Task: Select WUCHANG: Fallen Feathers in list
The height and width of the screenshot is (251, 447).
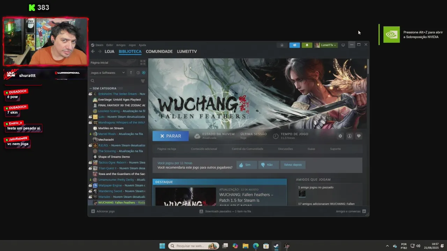Action: 117,203
